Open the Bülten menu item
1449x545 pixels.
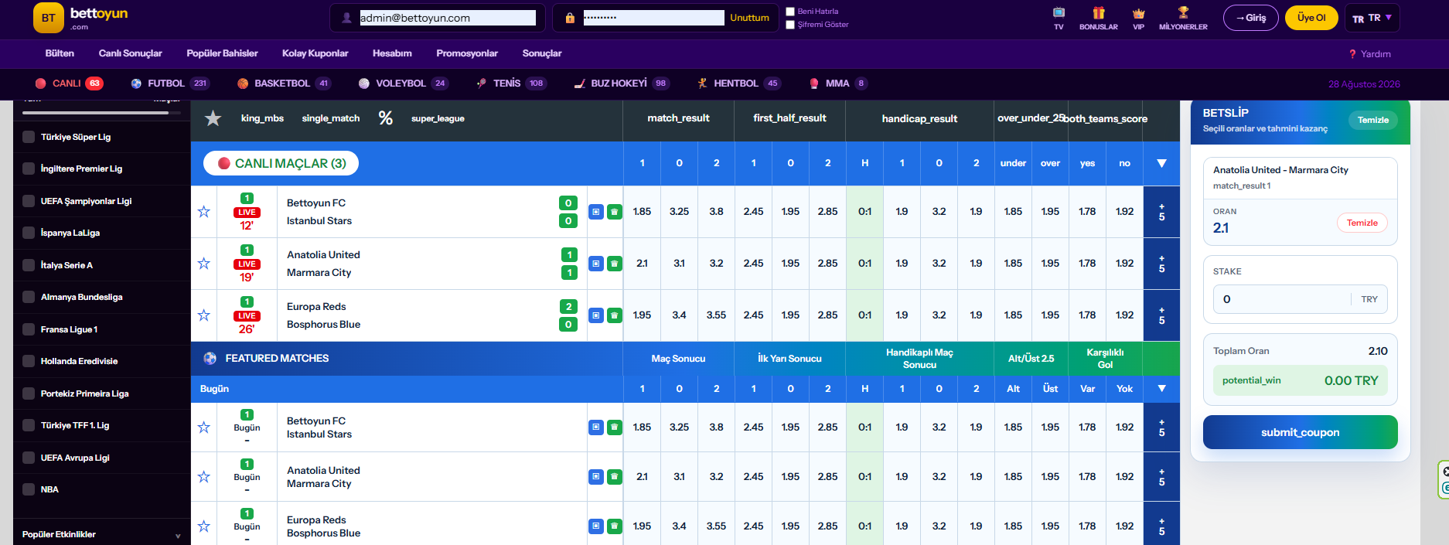(x=60, y=53)
